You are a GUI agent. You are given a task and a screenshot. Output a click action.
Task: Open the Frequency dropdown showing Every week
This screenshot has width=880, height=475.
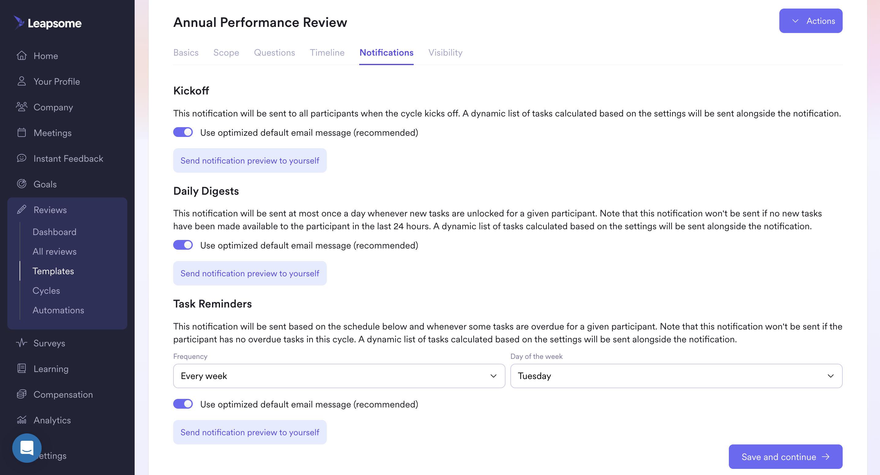pyautogui.click(x=339, y=376)
